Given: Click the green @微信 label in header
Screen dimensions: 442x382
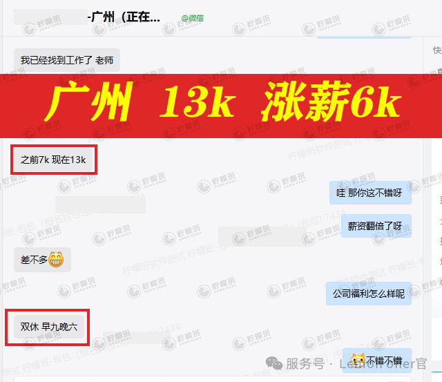Looking at the screenshot, I should pyautogui.click(x=193, y=19).
